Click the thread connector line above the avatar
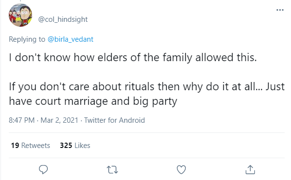Viewport: 291px width, 180px height. (20, 1)
